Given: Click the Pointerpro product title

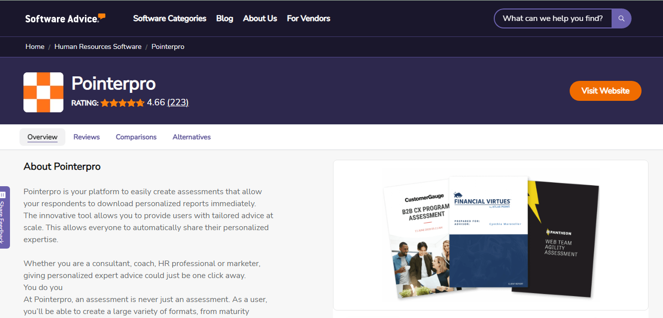Looking at the screenshot, I should (x=114, y=83).
